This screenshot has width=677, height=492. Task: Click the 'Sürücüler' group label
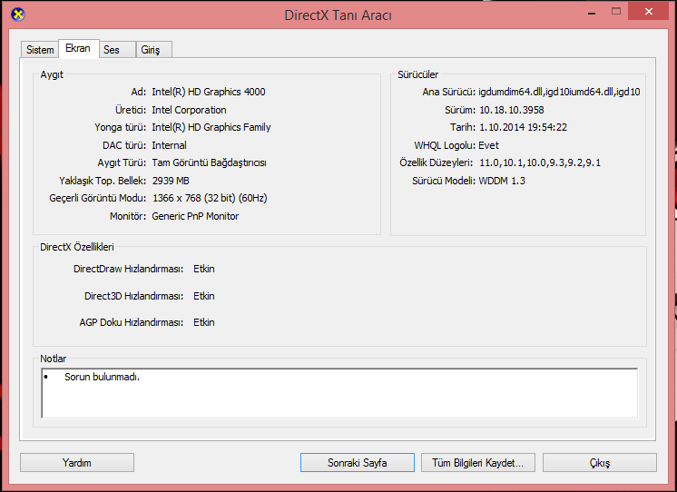coord(418,74)
